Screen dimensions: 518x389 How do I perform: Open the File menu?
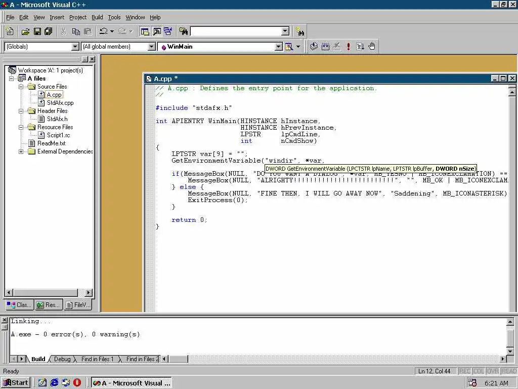pos(10,17)
